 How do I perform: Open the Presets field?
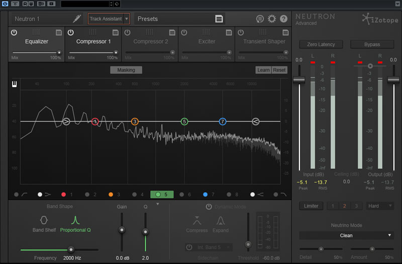pos(179,19)
